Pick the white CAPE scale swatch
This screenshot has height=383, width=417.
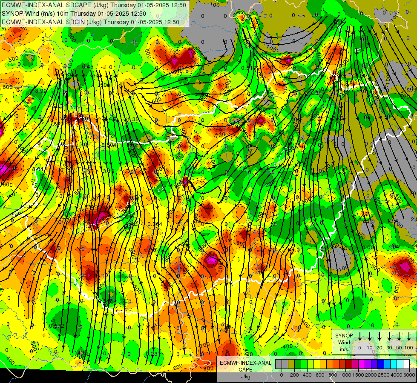point(406,364)
